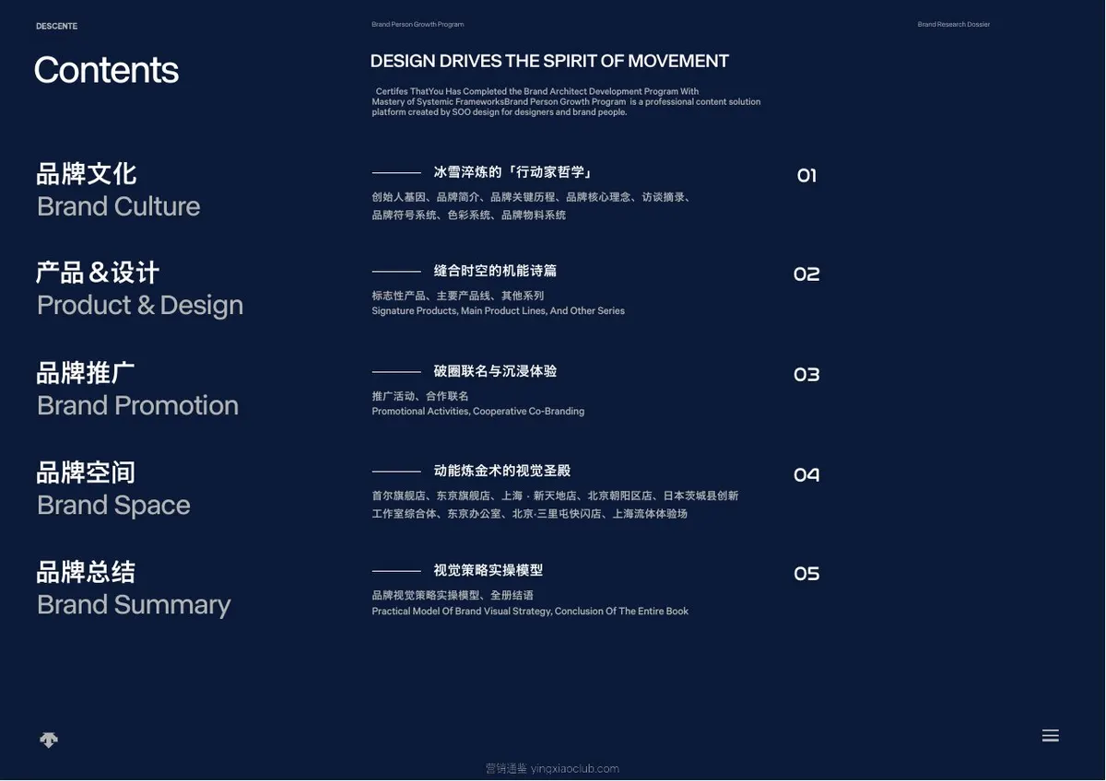Click the 'Brand Culture' subtitle
This screenshot has height=781, width=1106.
pos(119,206)
